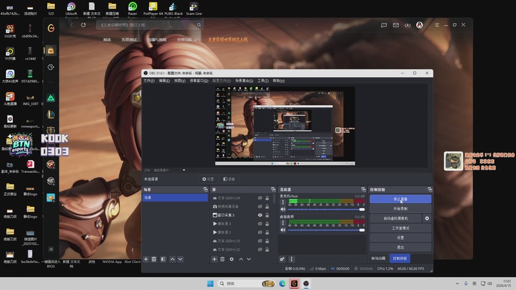Screen dimensions: 516x290
Task: Open 桌面音频 three-dot options menu
Action: tap(283, 222)
